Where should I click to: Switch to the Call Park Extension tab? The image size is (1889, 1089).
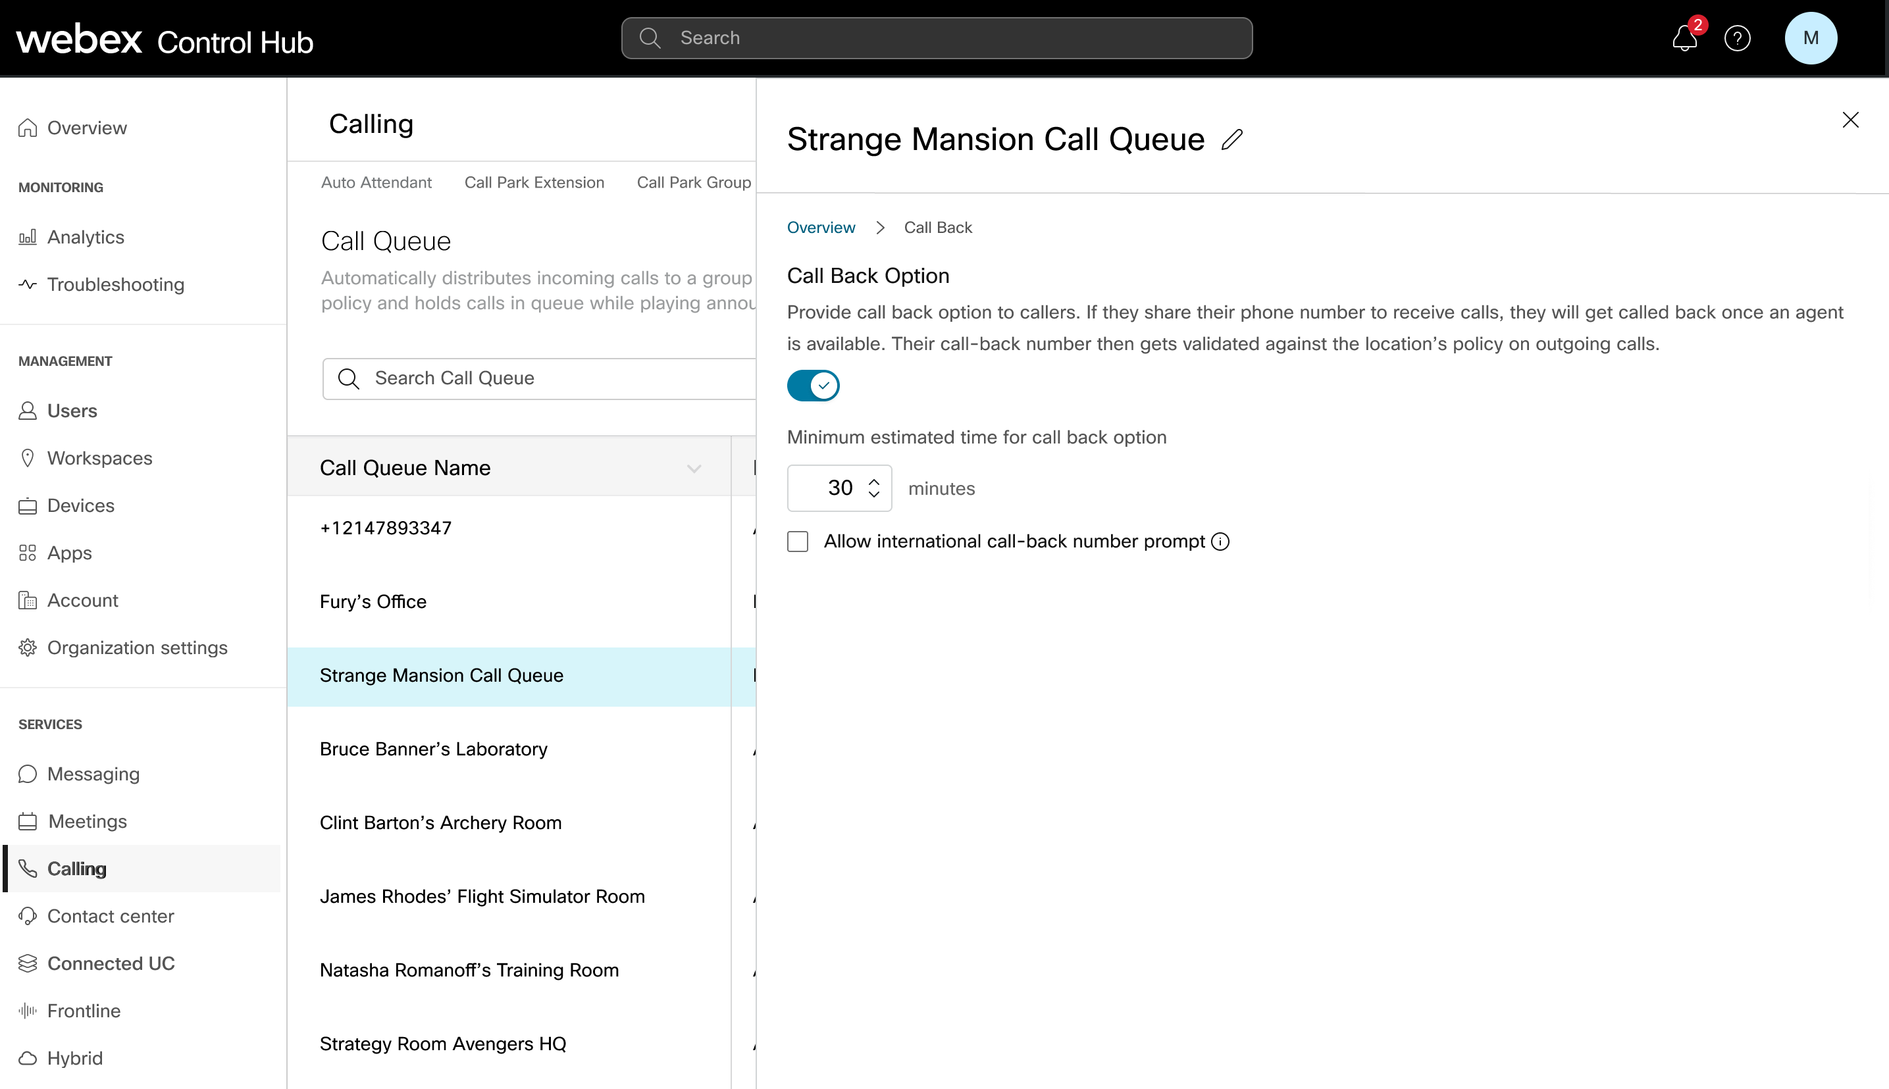coord(534,182)
